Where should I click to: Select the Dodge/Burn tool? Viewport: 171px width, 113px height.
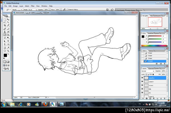pyautogui.click(x=8, y=38)
